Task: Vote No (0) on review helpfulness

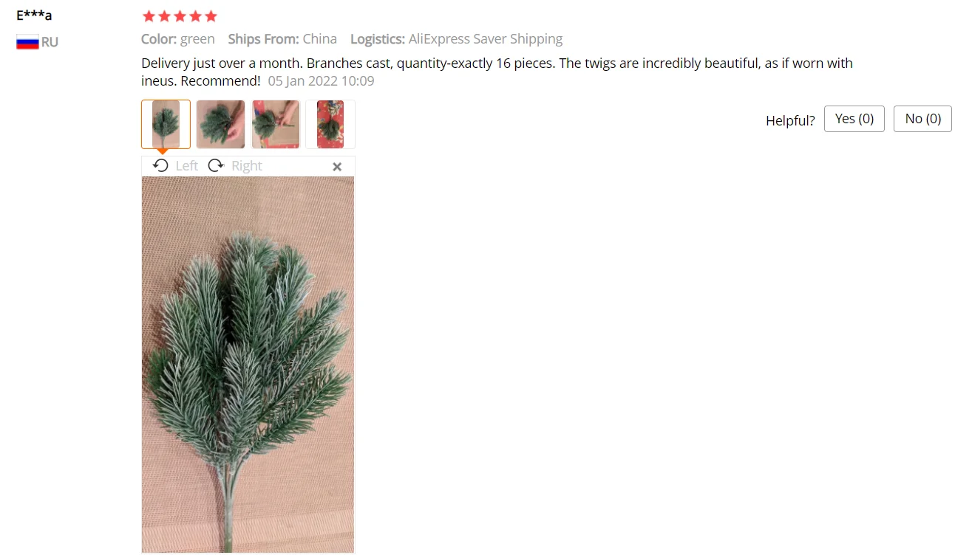Action: click(922, 119)
